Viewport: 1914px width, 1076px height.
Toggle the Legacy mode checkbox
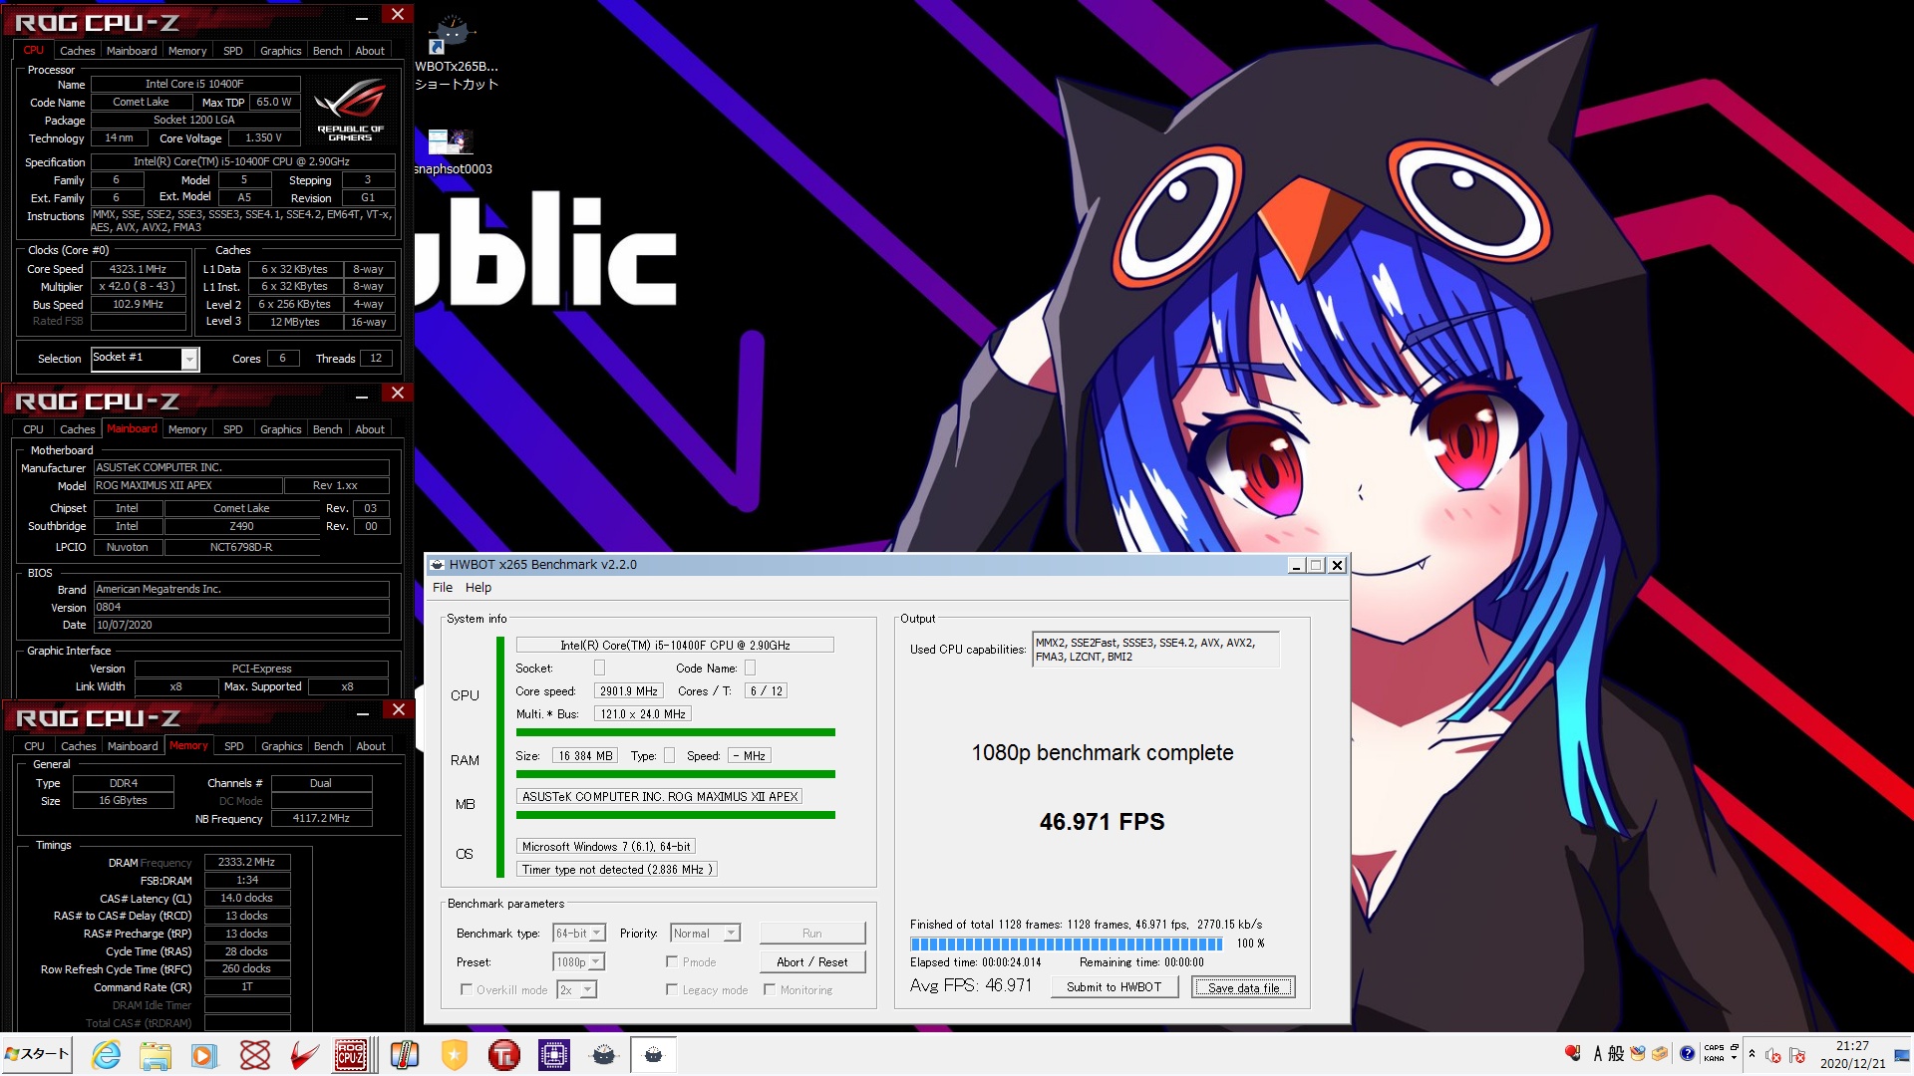(x=672, y=989)
